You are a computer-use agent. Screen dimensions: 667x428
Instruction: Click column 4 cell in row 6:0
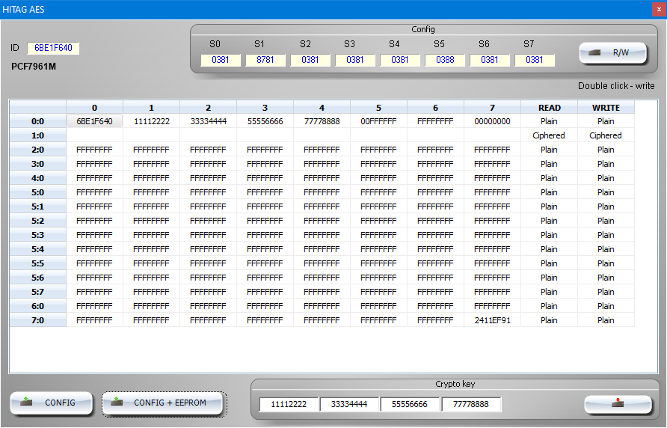(x=322, y=306)
